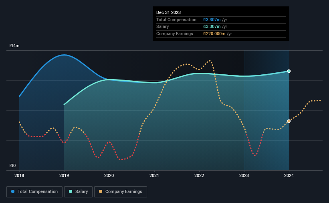Click the ₪0 y-axis label
The width and height of the screenshot is (329, 203).
(x=12, y=165)
